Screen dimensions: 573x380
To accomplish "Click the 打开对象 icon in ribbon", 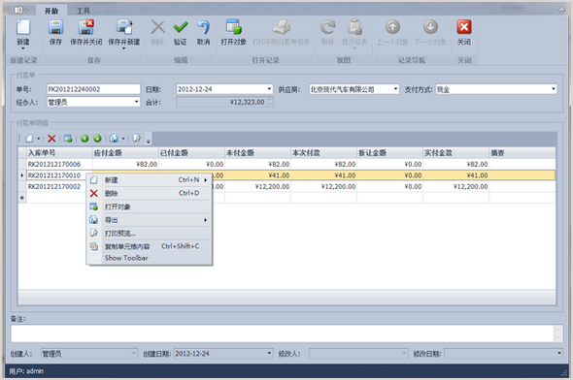I will [x=233, y=27].
